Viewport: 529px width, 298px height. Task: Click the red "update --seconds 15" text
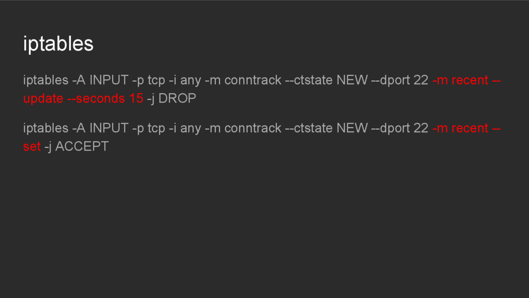(x=83, y=98)
